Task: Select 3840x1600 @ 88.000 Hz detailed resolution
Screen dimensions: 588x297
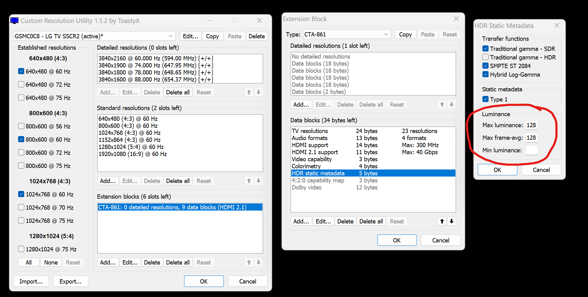Action: tap(180, 79)
